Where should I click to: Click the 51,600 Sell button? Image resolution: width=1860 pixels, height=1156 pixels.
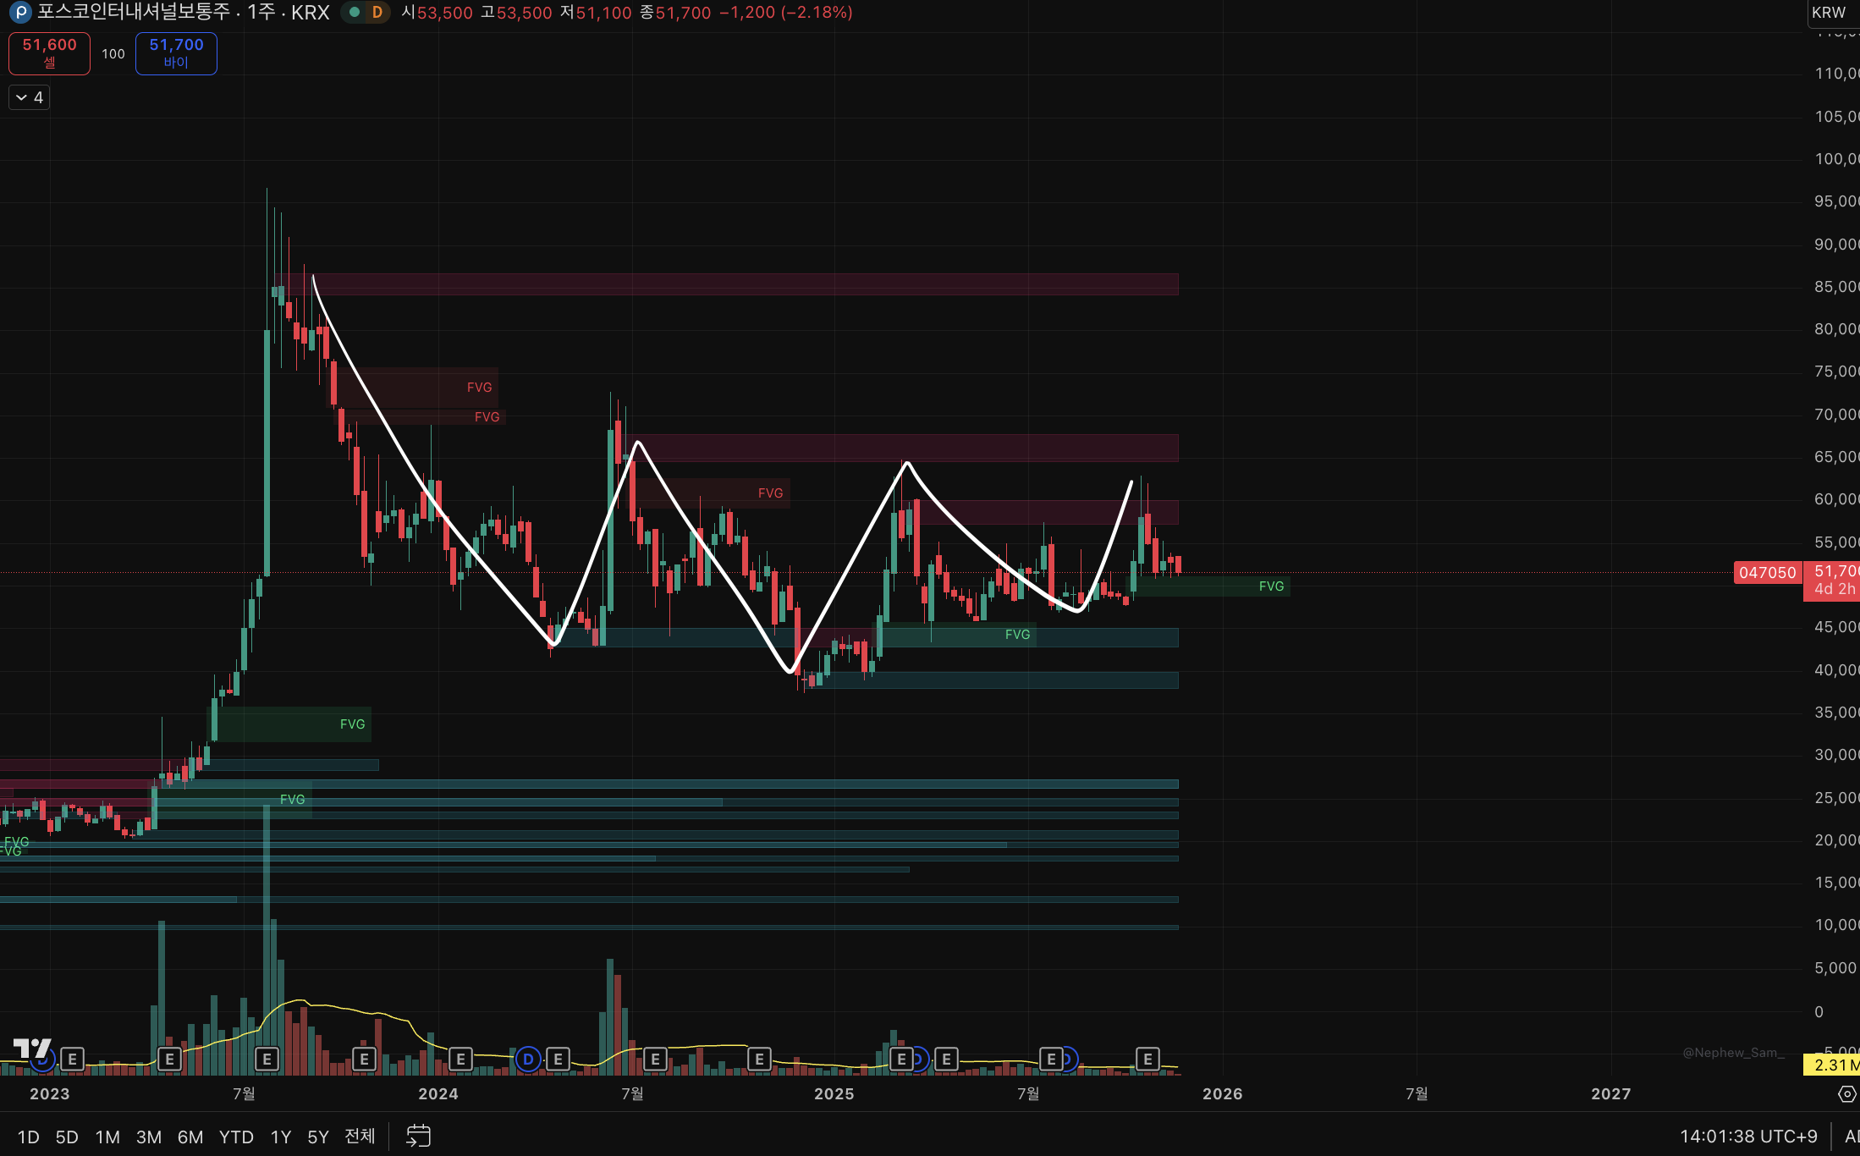(x=49, y=53)
